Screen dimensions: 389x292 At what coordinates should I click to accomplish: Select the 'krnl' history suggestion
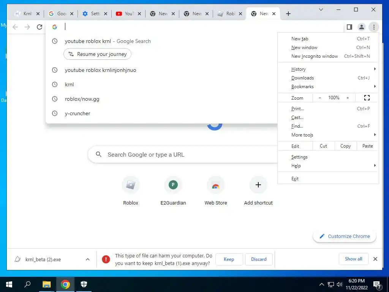coord(161,84)
